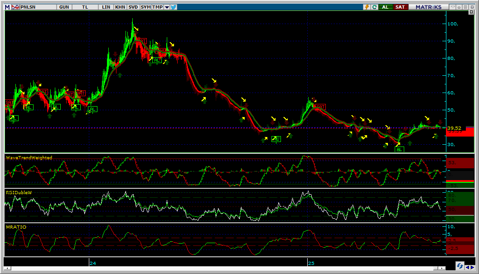Toggle the SVD button

point(133,7)
